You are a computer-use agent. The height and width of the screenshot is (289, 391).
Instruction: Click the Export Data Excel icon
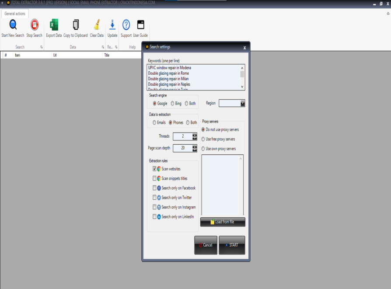click(x=54, y=24)
